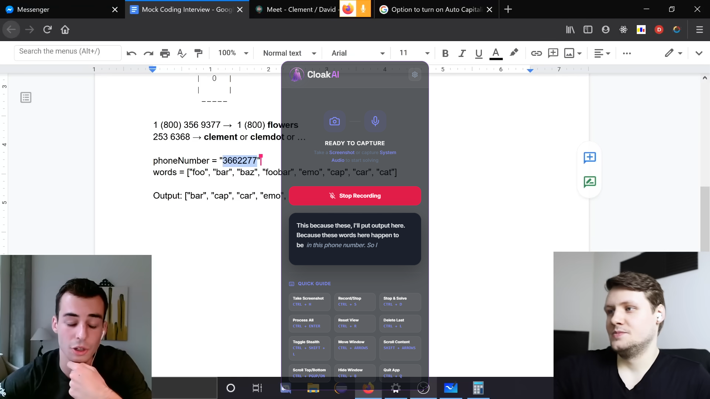The width and height of the screenshot is (710, 399).
Task: Click the CloakAI screenshot camera icon
Action: coord(334,121)
